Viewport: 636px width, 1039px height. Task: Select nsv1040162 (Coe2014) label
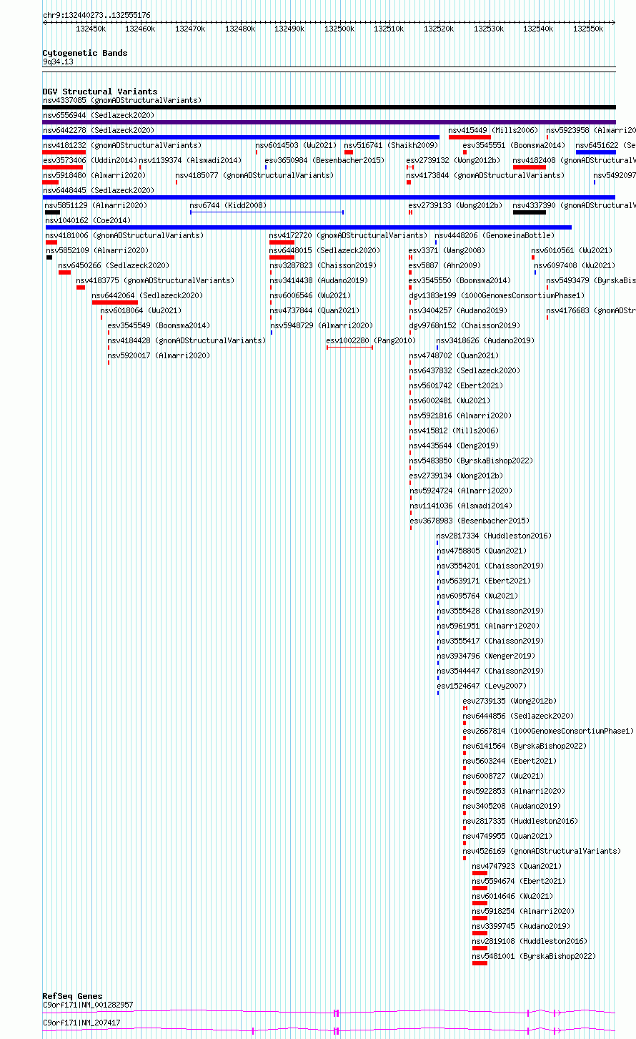coord(88,220)
